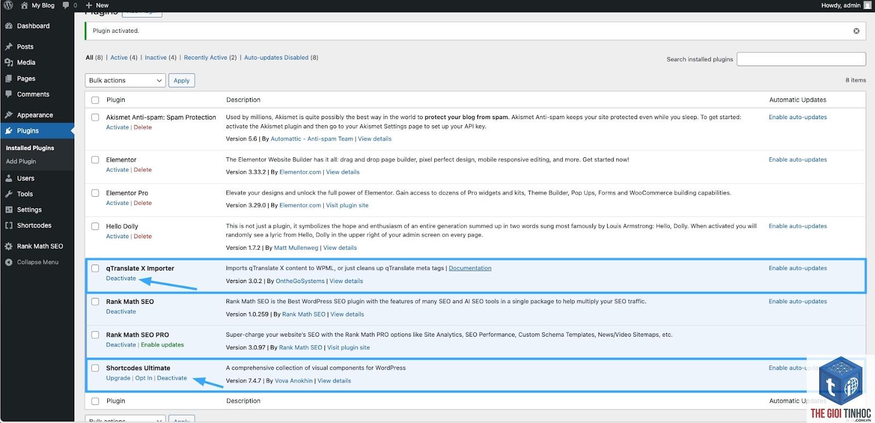View details for Rank Math SEO

347,314
